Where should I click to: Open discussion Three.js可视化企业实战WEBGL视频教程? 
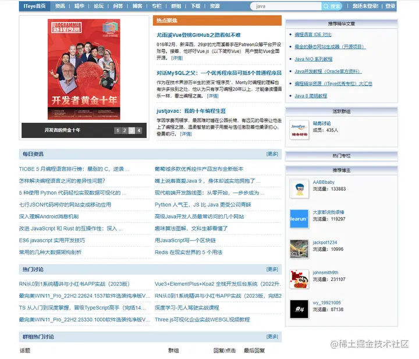(x=203, y=320)
